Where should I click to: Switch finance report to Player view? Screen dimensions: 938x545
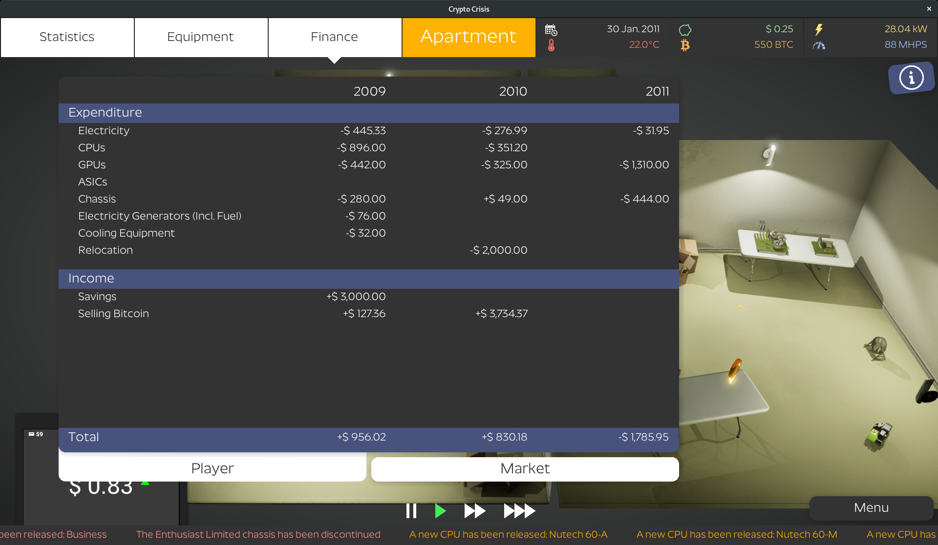[212, 468]
